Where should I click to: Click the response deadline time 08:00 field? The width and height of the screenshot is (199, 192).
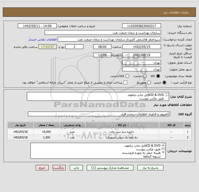(102, 47)
